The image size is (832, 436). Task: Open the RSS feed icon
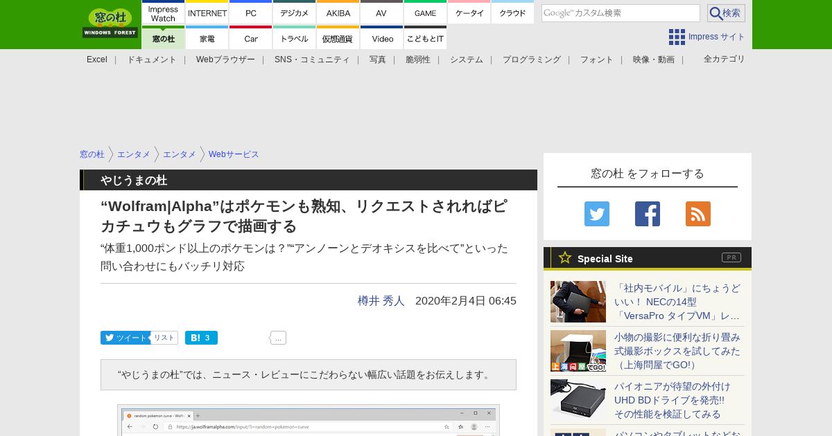pyautogui.click(x=698, y=214)
